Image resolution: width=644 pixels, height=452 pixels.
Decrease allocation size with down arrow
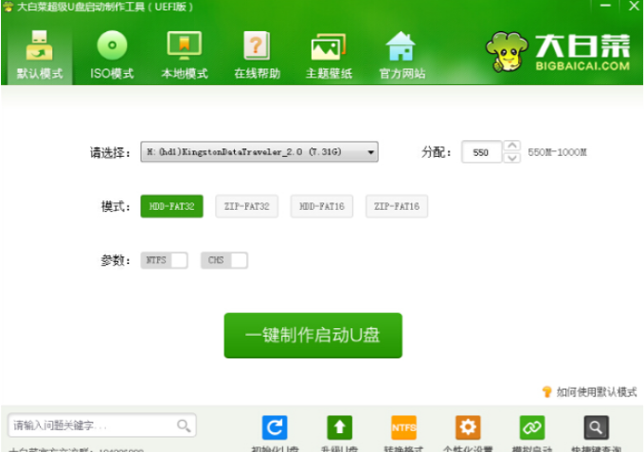pos(512,158)
